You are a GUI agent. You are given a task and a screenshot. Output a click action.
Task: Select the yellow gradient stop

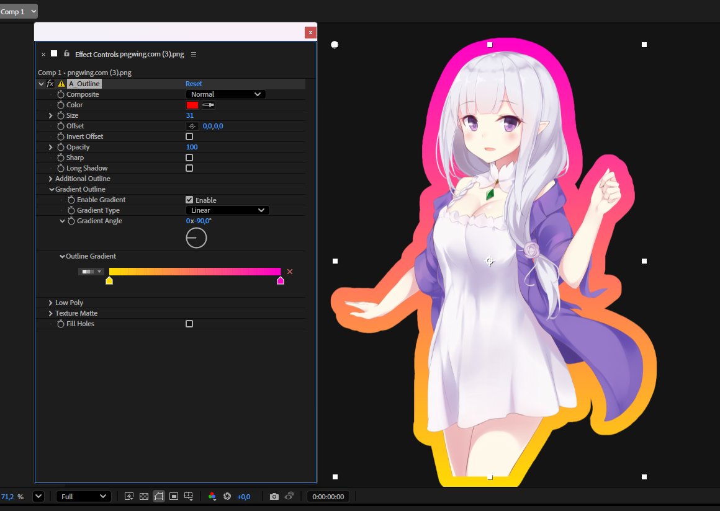pyautogui.click(x=109, y=281)
